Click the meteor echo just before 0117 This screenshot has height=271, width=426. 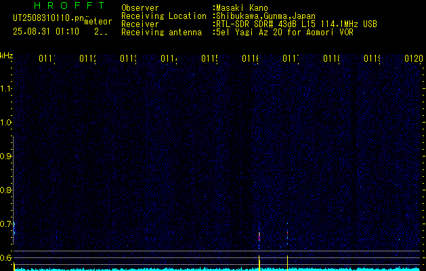tap(287, 233)
